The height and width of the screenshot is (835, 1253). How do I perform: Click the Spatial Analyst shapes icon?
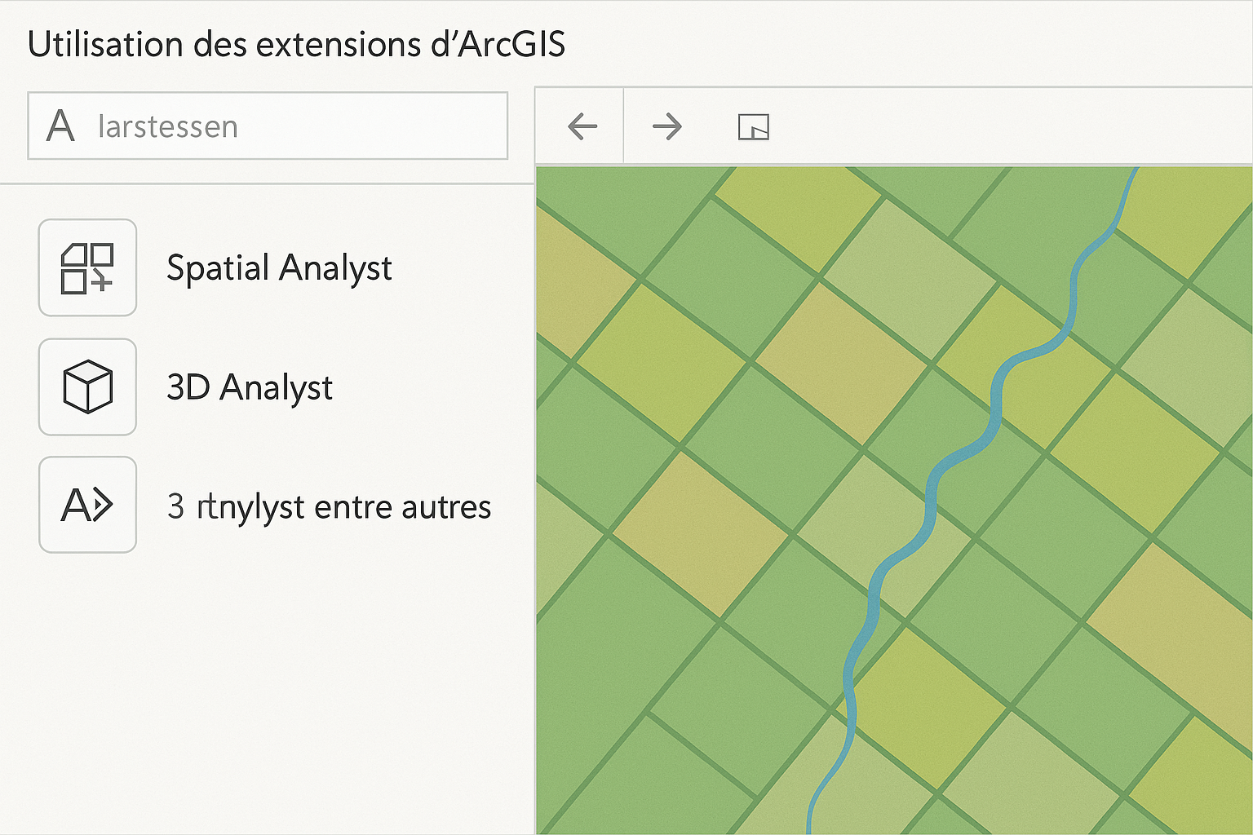pyautogui.click(x=87, y=267)
